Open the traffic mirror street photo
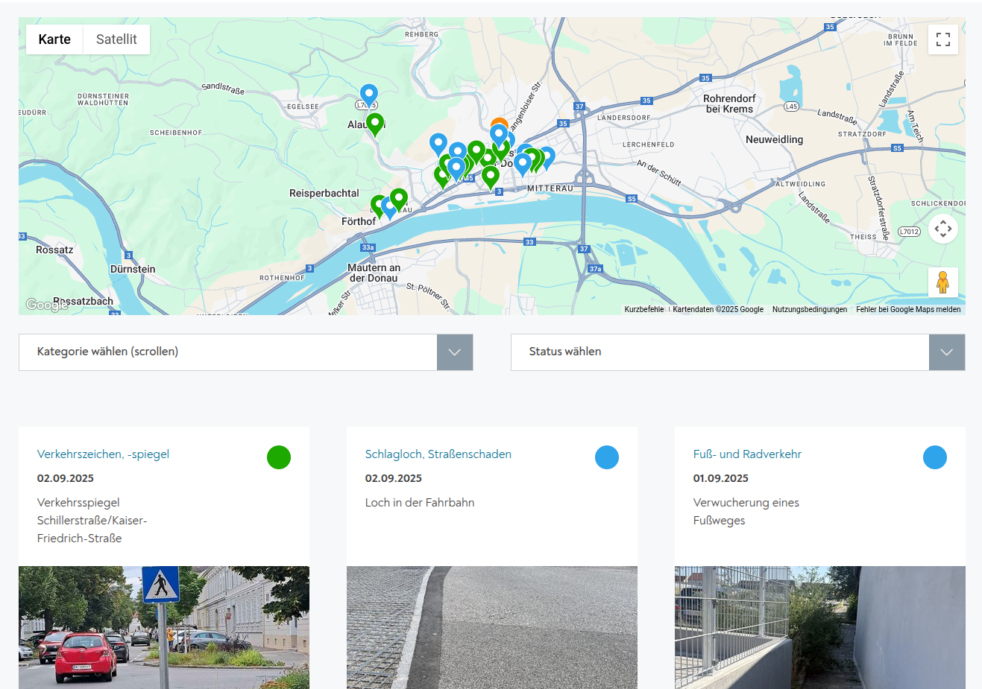 (164, 627)
